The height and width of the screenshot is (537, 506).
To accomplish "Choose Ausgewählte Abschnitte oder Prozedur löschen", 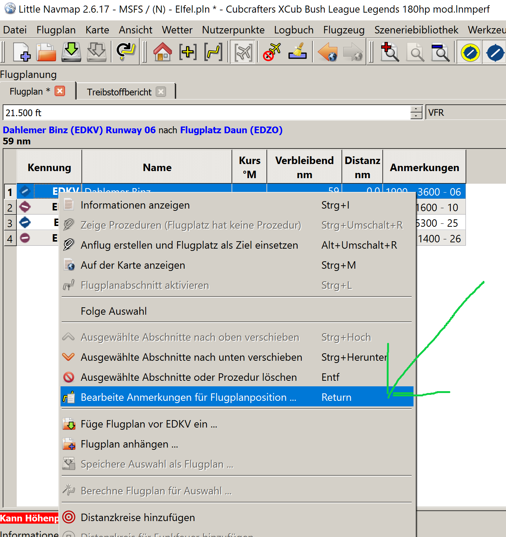I will tap(237, 377).
